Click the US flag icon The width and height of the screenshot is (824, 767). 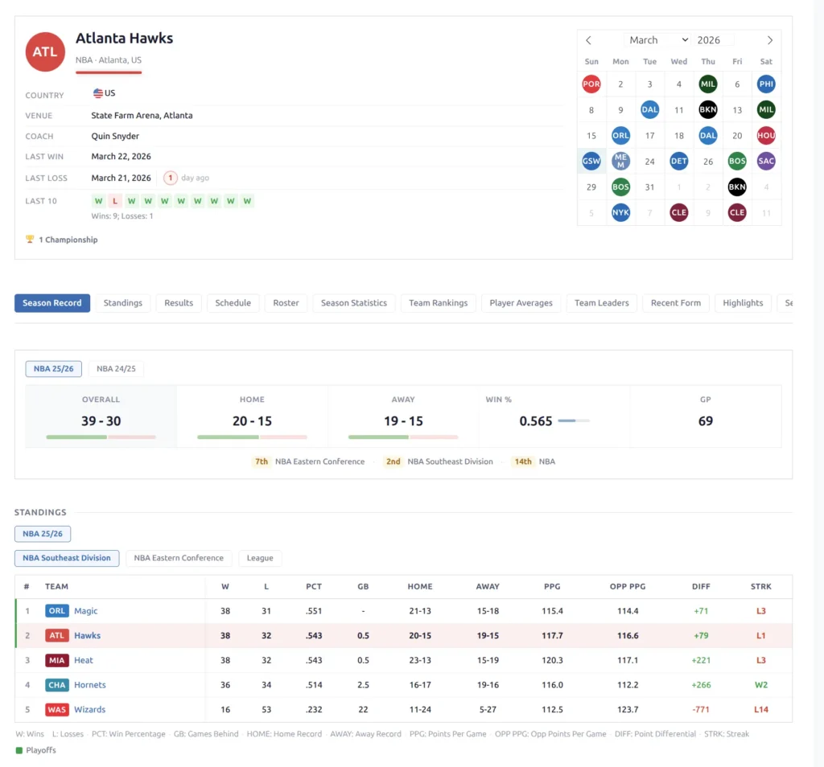(97, 93)
